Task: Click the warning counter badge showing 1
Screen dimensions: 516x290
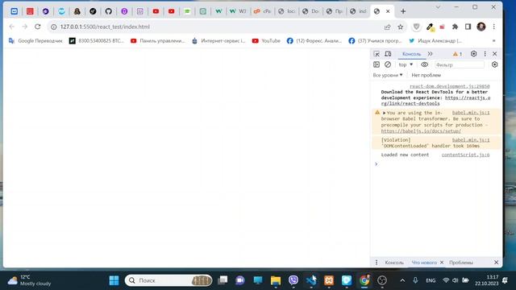Action: pos(457,54)
